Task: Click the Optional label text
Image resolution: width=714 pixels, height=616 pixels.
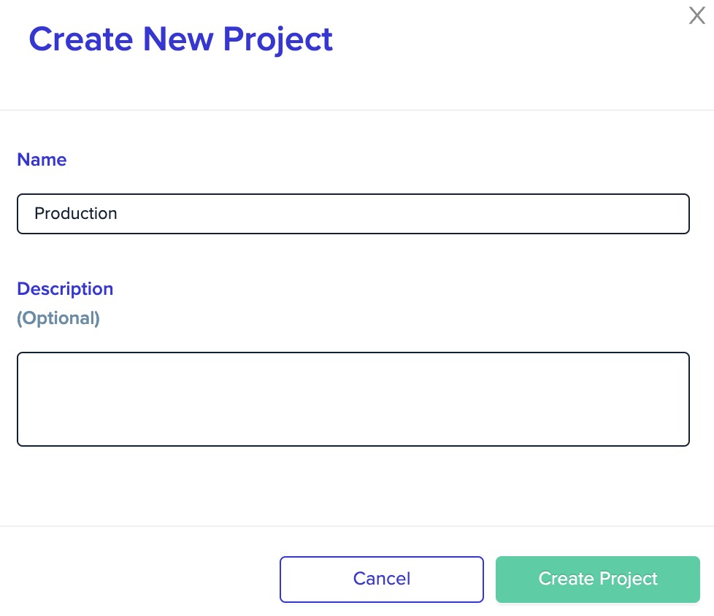Action: coord(58,317)
